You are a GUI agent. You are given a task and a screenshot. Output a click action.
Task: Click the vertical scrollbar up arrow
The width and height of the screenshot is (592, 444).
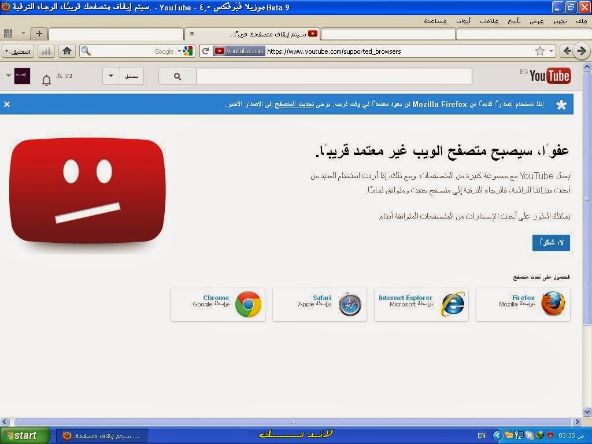pyautogui.click(x=587, y=67)
